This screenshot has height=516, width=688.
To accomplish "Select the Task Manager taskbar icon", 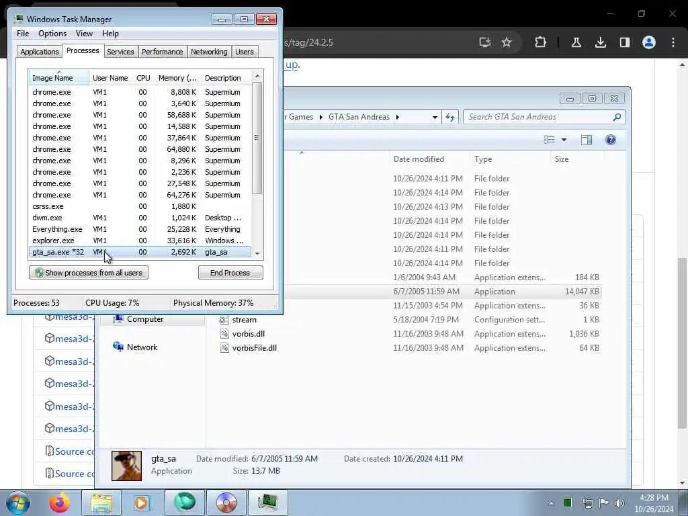I will [x=267, y=503].
